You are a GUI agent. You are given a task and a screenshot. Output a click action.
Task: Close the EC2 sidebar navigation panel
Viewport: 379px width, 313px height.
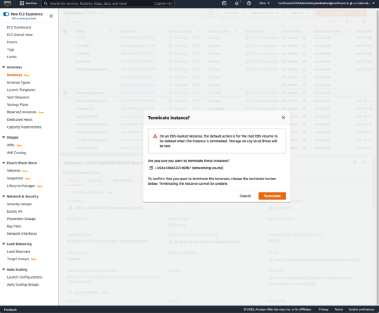click(51, 16)
